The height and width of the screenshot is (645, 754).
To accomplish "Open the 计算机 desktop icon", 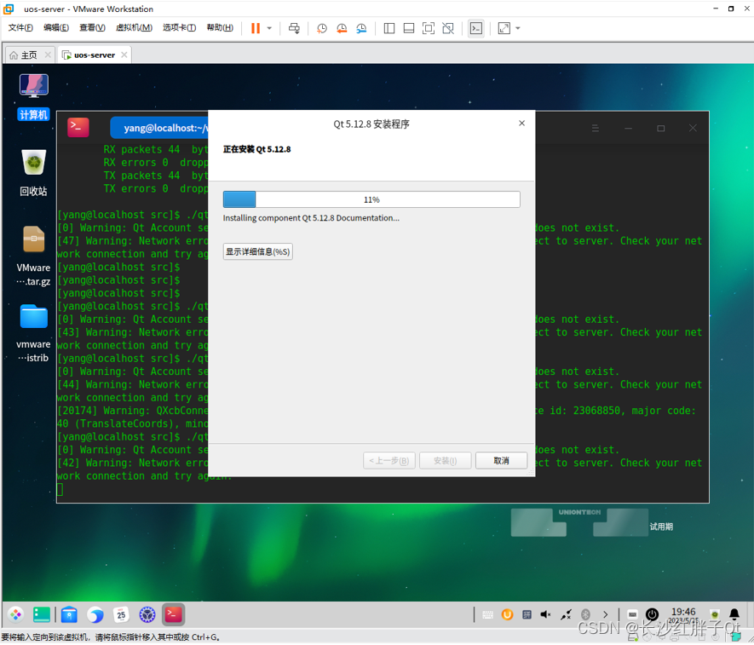I will click(33, 97).
